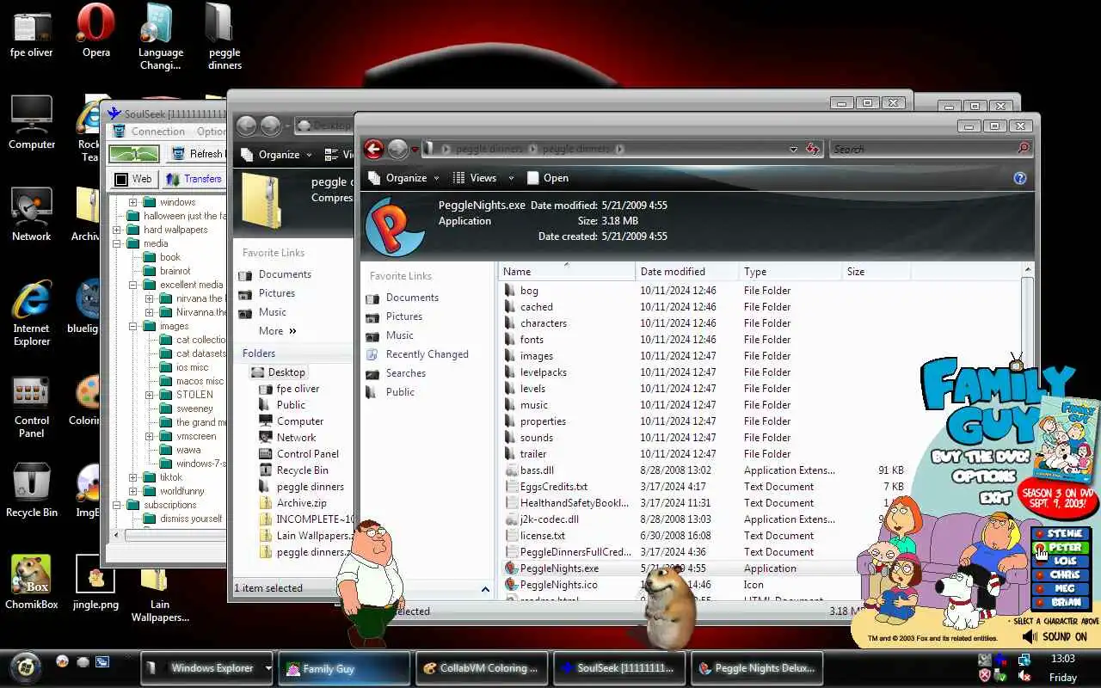Click the network tray icon
This screenshot has height=688, width=1101.
point(1024,660)
